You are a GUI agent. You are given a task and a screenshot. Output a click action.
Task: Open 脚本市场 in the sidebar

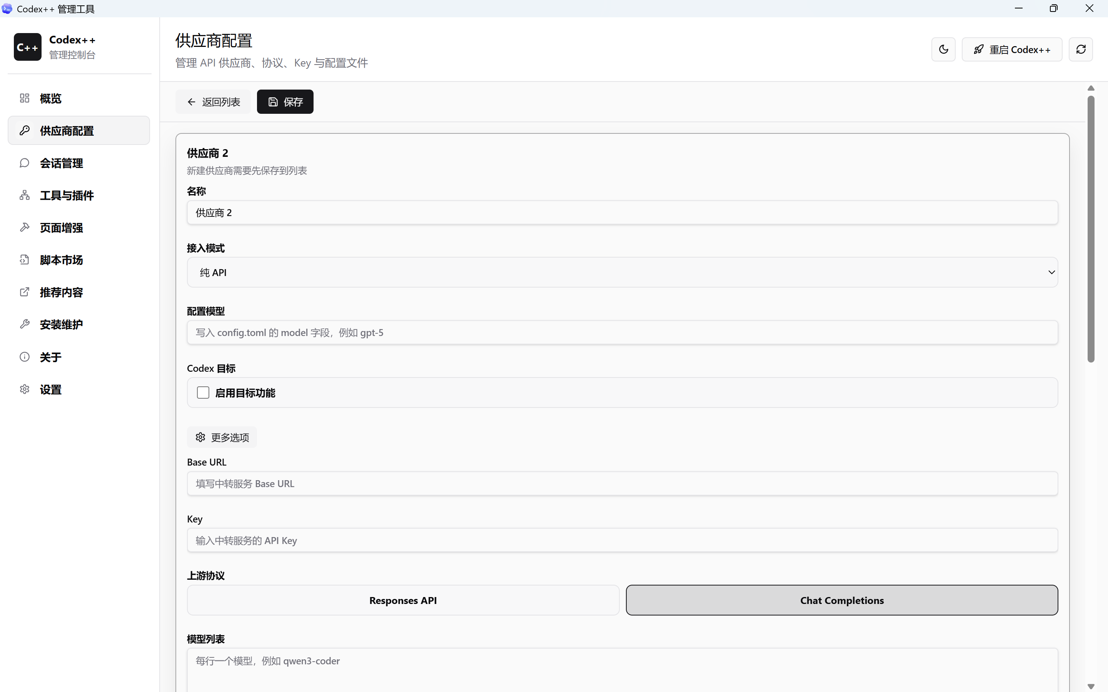79,260
